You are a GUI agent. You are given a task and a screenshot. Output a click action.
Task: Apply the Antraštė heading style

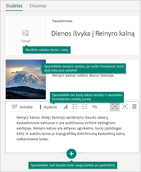pos(23,107)
